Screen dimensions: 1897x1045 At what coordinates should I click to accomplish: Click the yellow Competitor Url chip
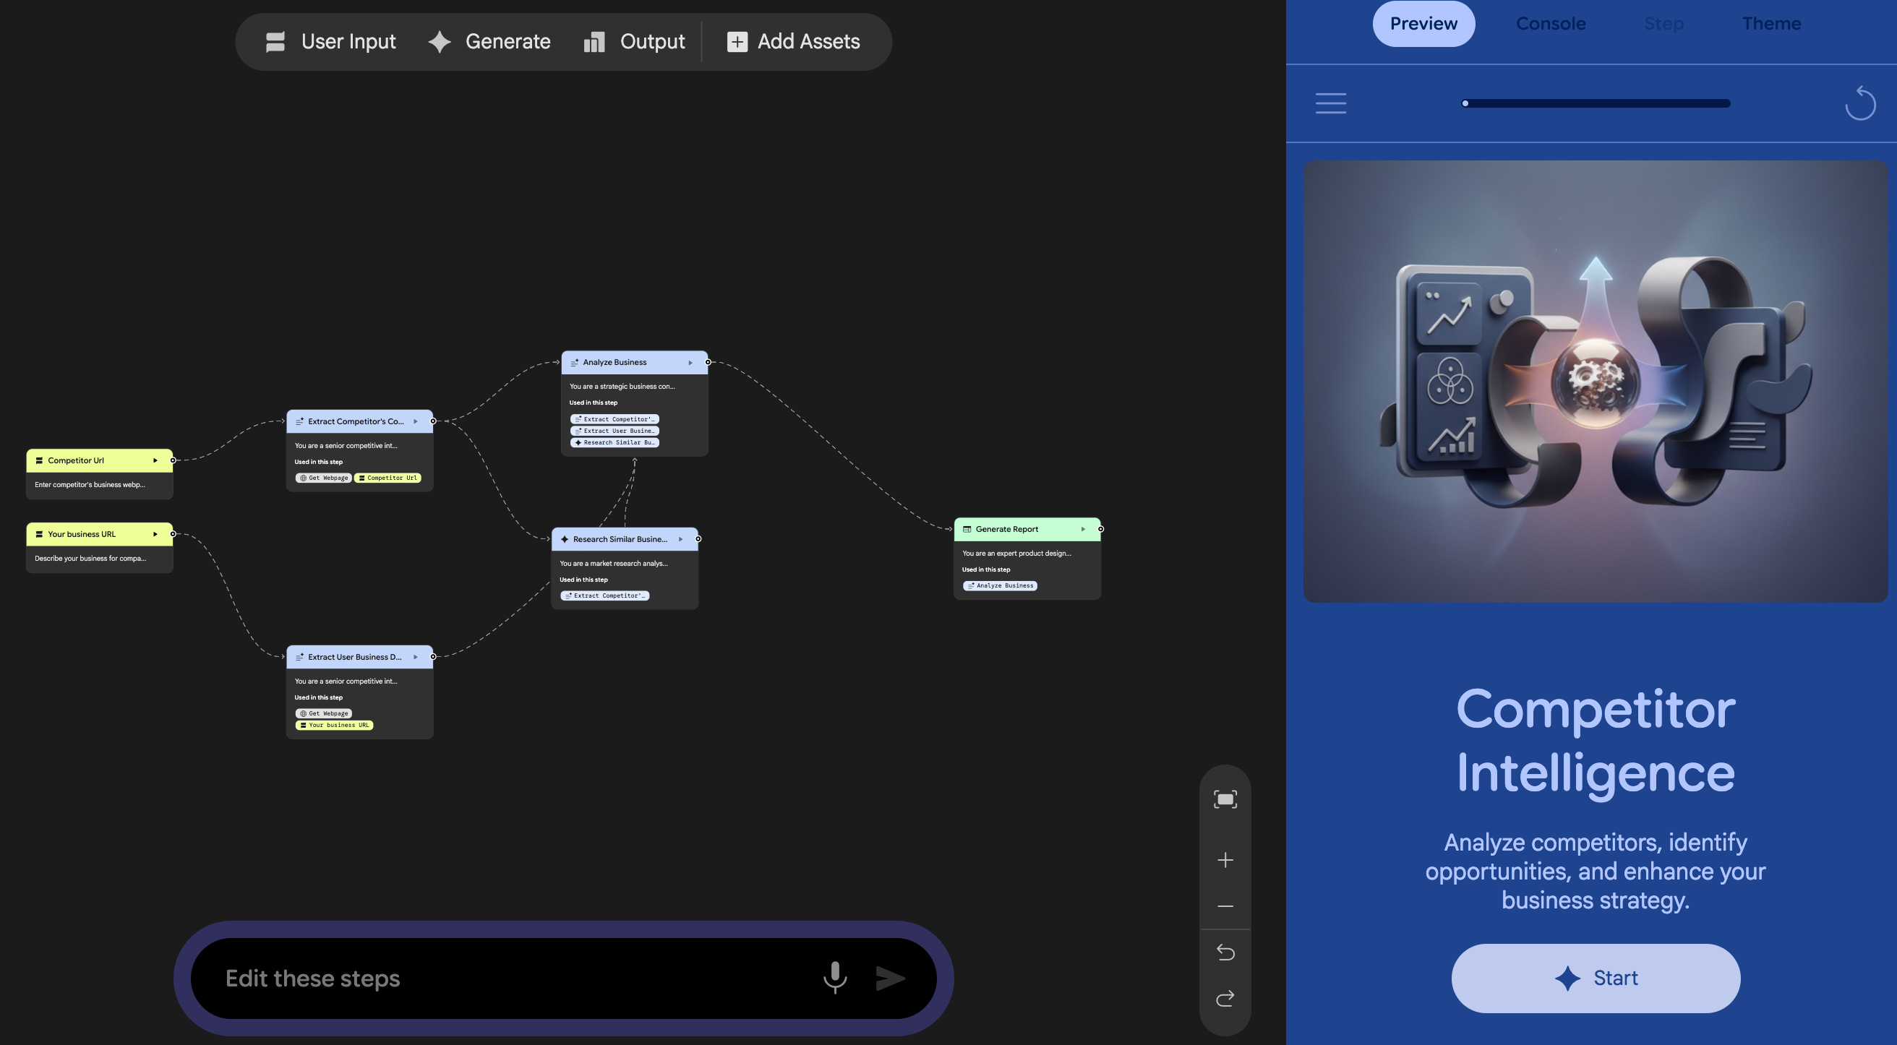coord(387,478)
